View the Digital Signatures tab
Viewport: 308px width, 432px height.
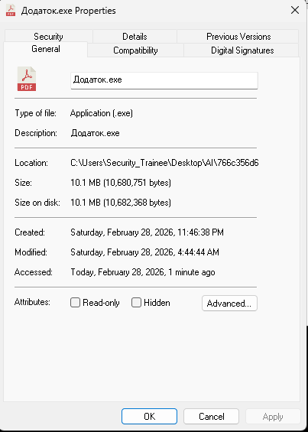tap(242, 50)
